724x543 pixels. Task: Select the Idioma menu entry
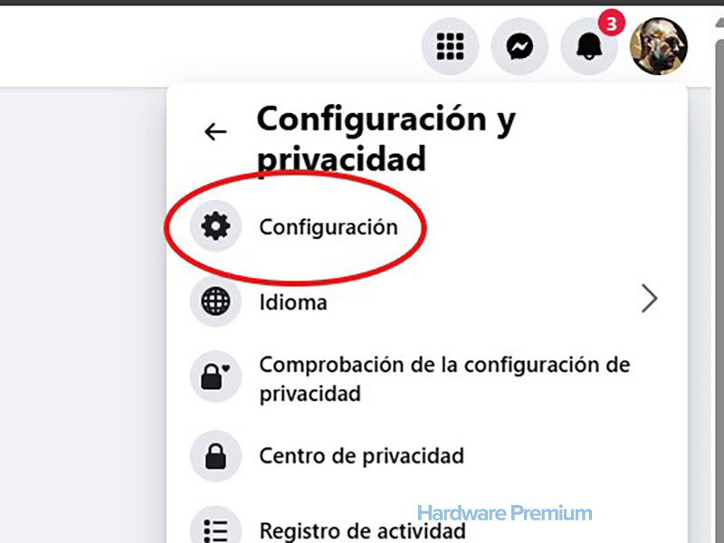pyautogui.click(x=427, y=301)
